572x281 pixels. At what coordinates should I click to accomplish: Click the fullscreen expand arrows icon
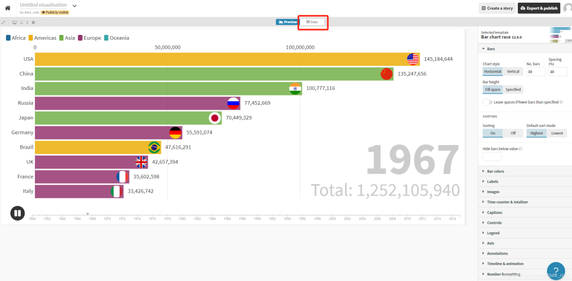[x=4, y=22]
